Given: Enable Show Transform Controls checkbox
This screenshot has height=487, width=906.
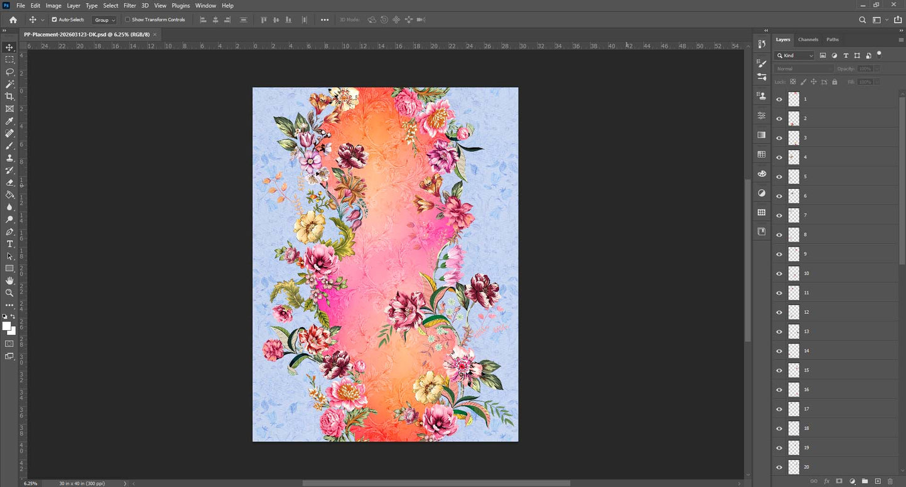Looking at the screenshot, I should (127, 19).
